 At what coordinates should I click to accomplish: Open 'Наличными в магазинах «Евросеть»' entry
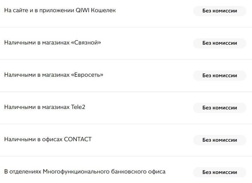[x=126, y=75]
